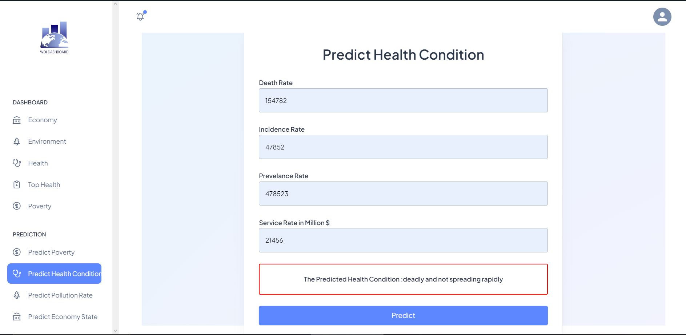Click the Incidence Rate input box
The width and height of the screenshot is (686, 335).
403,147
